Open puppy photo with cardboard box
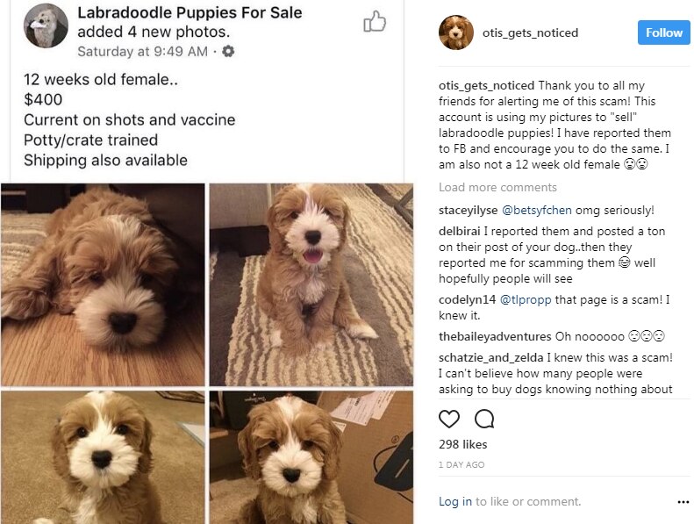The image size is (694, 524). pyautogui.click(x=311, y=457)
